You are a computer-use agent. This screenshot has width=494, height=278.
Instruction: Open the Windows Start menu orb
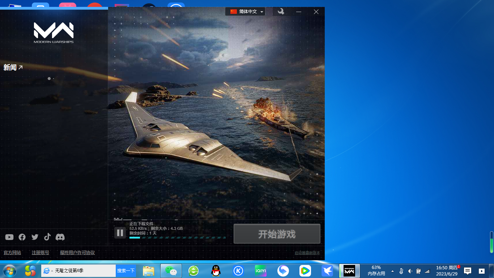(x=10, y=271)
